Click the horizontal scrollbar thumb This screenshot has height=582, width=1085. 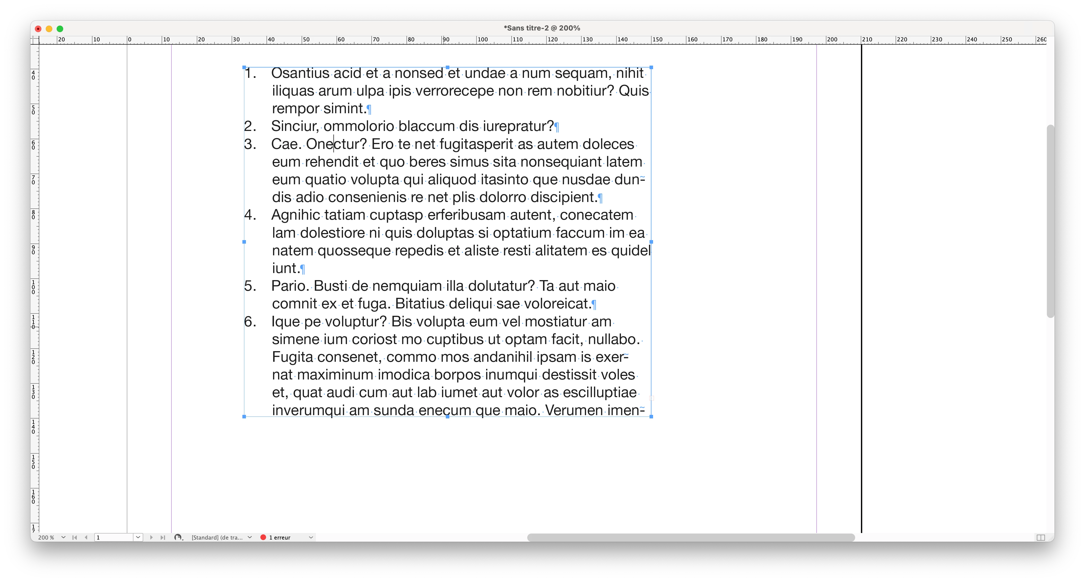pyautogui.click(x=691, y=537)
